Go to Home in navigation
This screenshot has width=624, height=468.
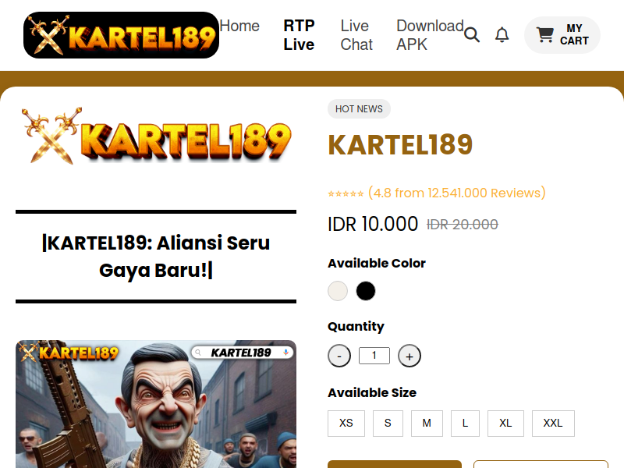(x=239, y=26)
